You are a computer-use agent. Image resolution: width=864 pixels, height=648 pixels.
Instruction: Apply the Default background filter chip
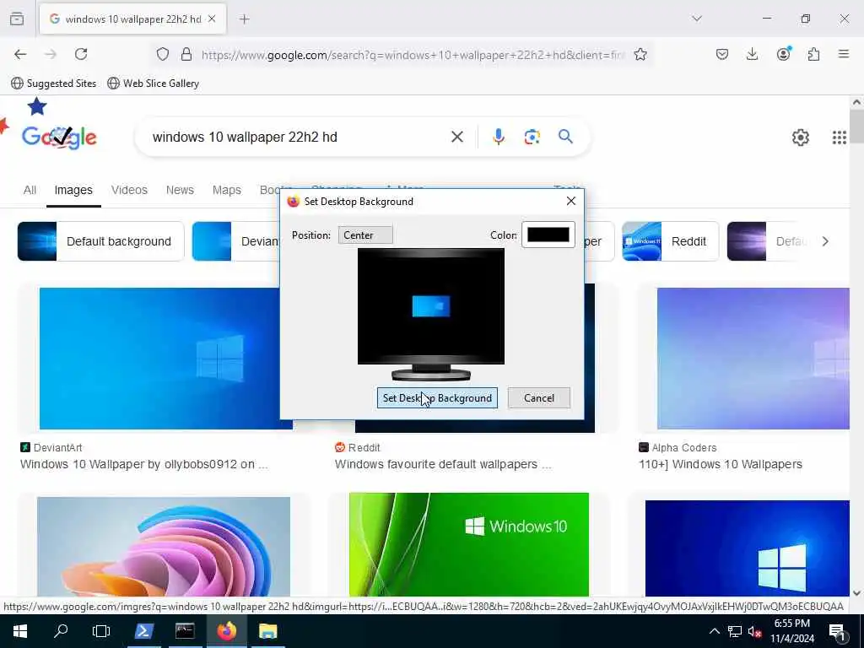pos(101,241)
